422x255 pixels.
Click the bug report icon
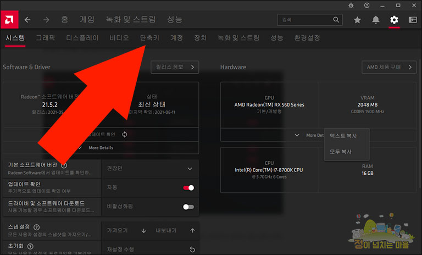(351, 5)
